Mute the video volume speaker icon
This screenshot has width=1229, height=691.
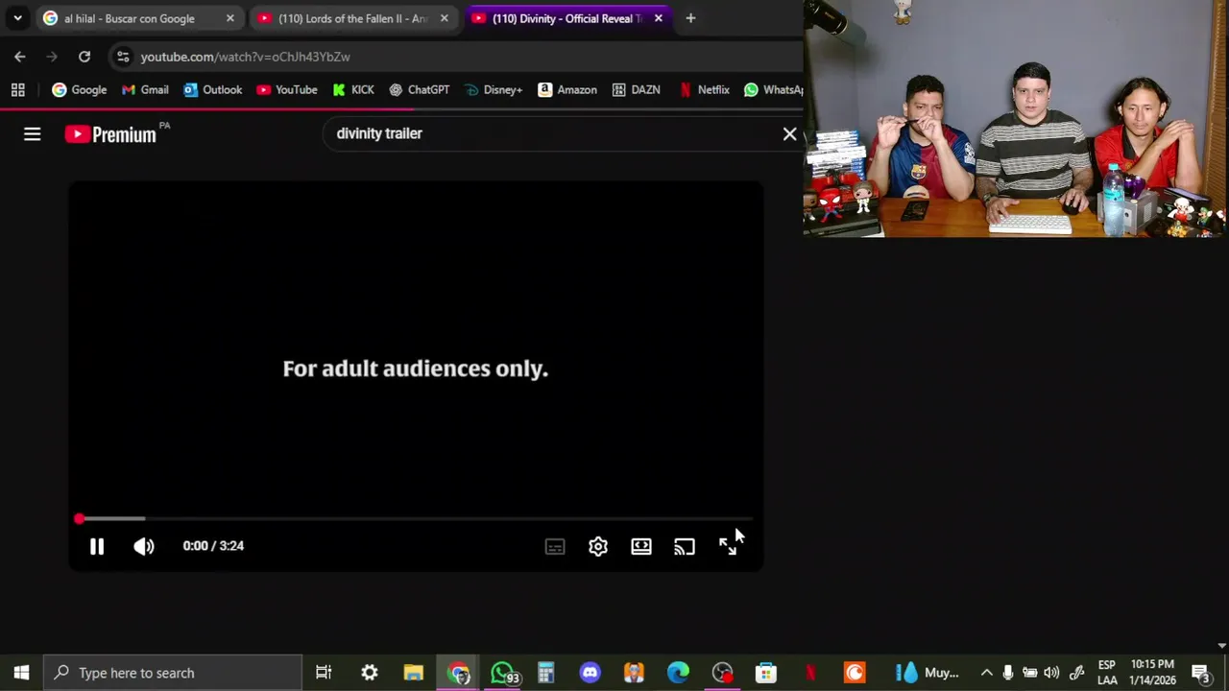144,546
